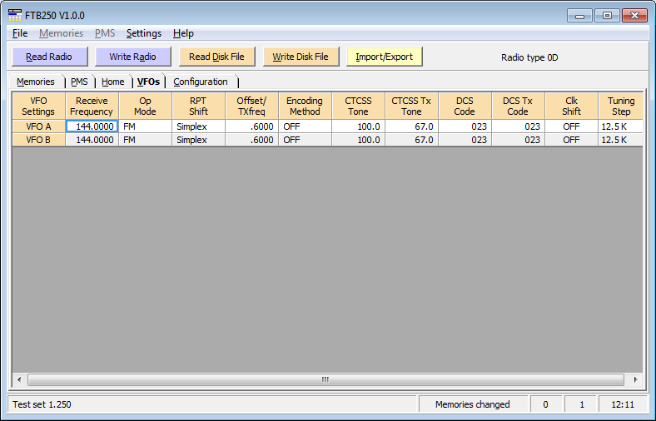Switch to the Configuration tab
The image size is (656, 421).
coord(200,82)
